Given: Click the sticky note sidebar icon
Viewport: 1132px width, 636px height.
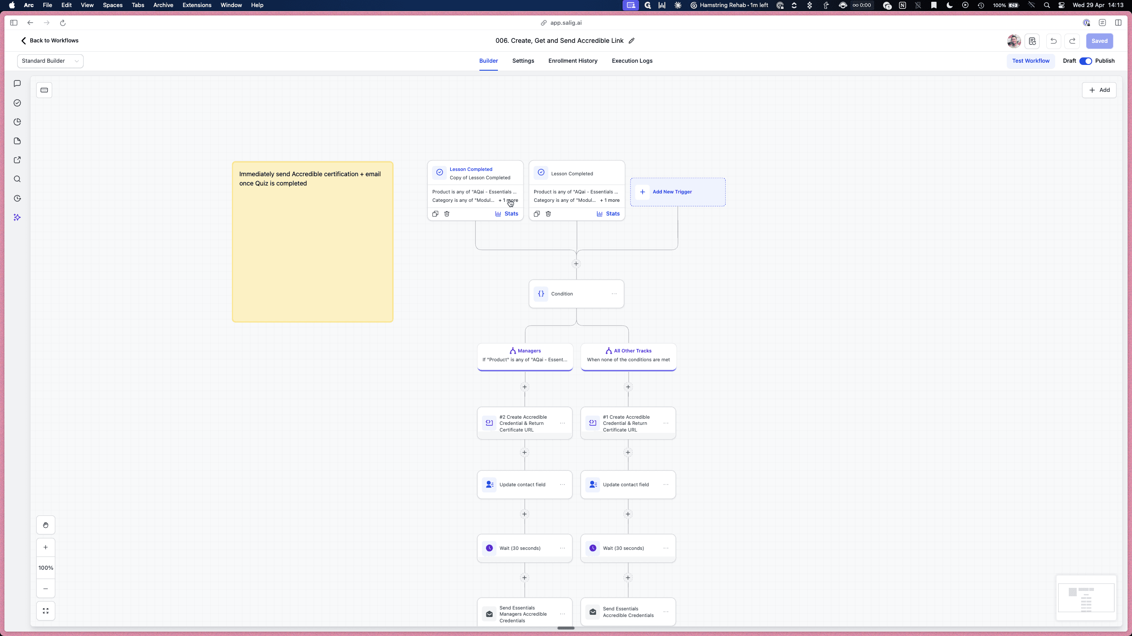Looking at the screenshot, I should pyautogui.click(x=17, y=141).
